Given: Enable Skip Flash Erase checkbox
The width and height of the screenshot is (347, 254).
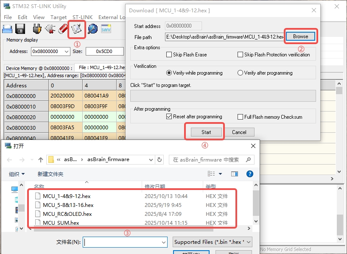Looking at the screenshot, I should tap(169, 55).
